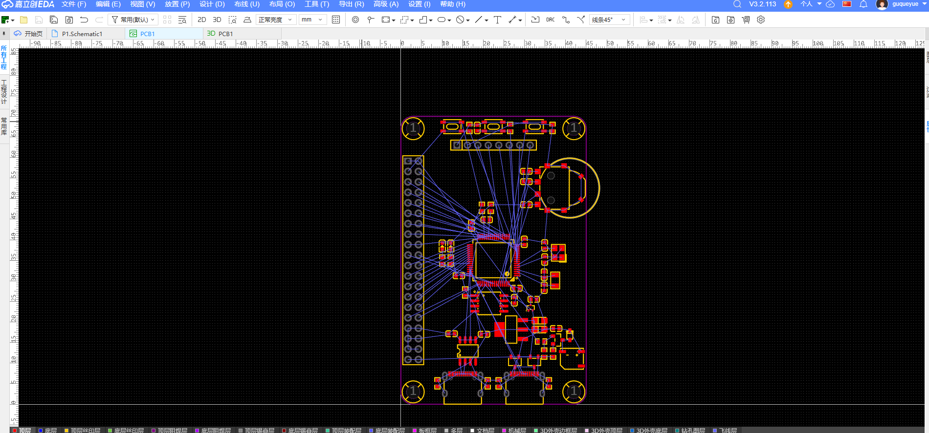
Task: Open the 文件 (F) menu
Action: 73,4
